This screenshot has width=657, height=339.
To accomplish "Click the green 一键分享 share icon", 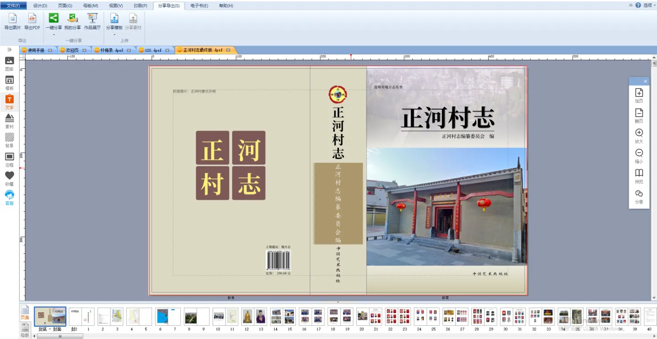I will (53, 18).
